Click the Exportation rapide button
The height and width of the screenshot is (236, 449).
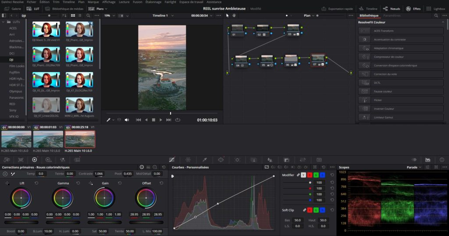[x=337, y=9]
